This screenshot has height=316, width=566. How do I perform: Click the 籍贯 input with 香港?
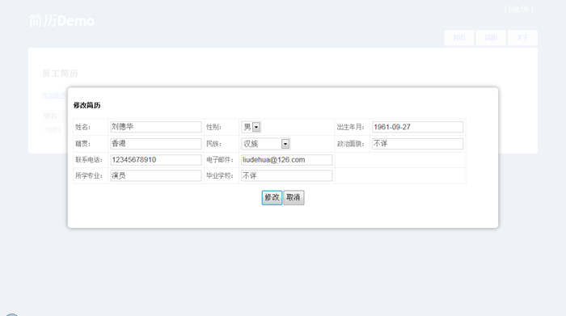(156, 144)
